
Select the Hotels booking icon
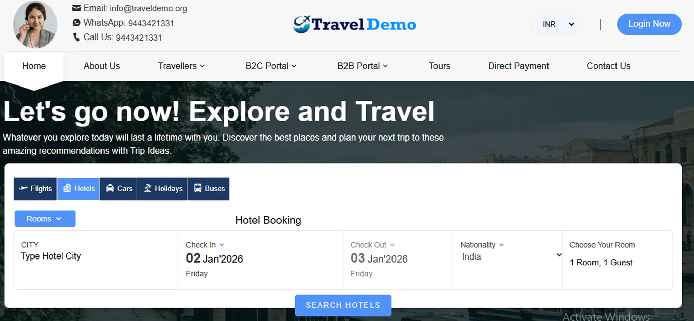(67, 189)
